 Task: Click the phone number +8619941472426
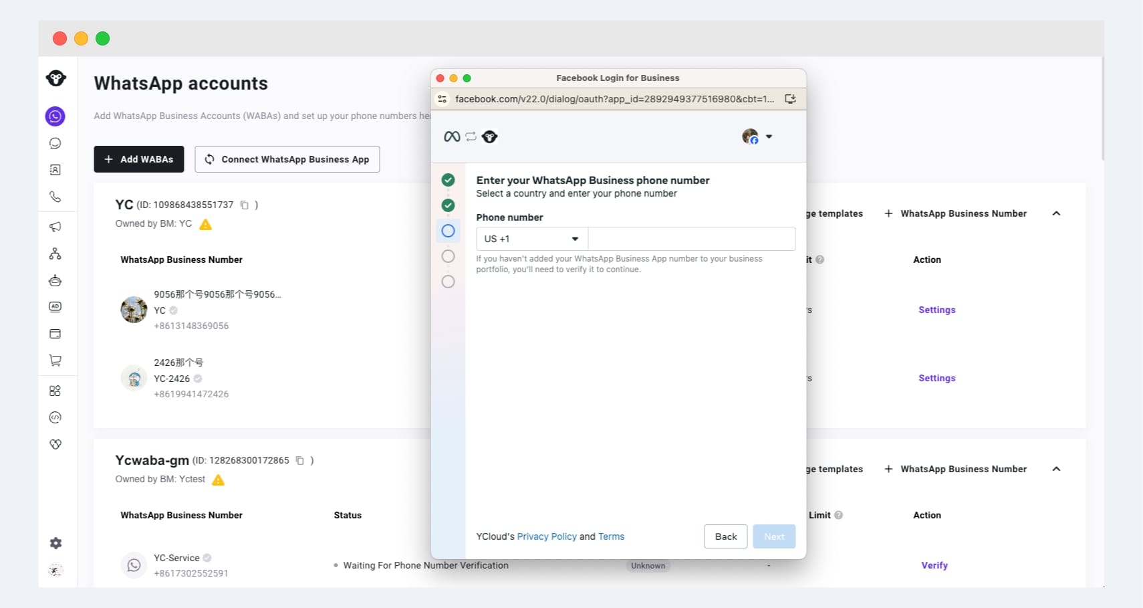(x=191, y=394)
